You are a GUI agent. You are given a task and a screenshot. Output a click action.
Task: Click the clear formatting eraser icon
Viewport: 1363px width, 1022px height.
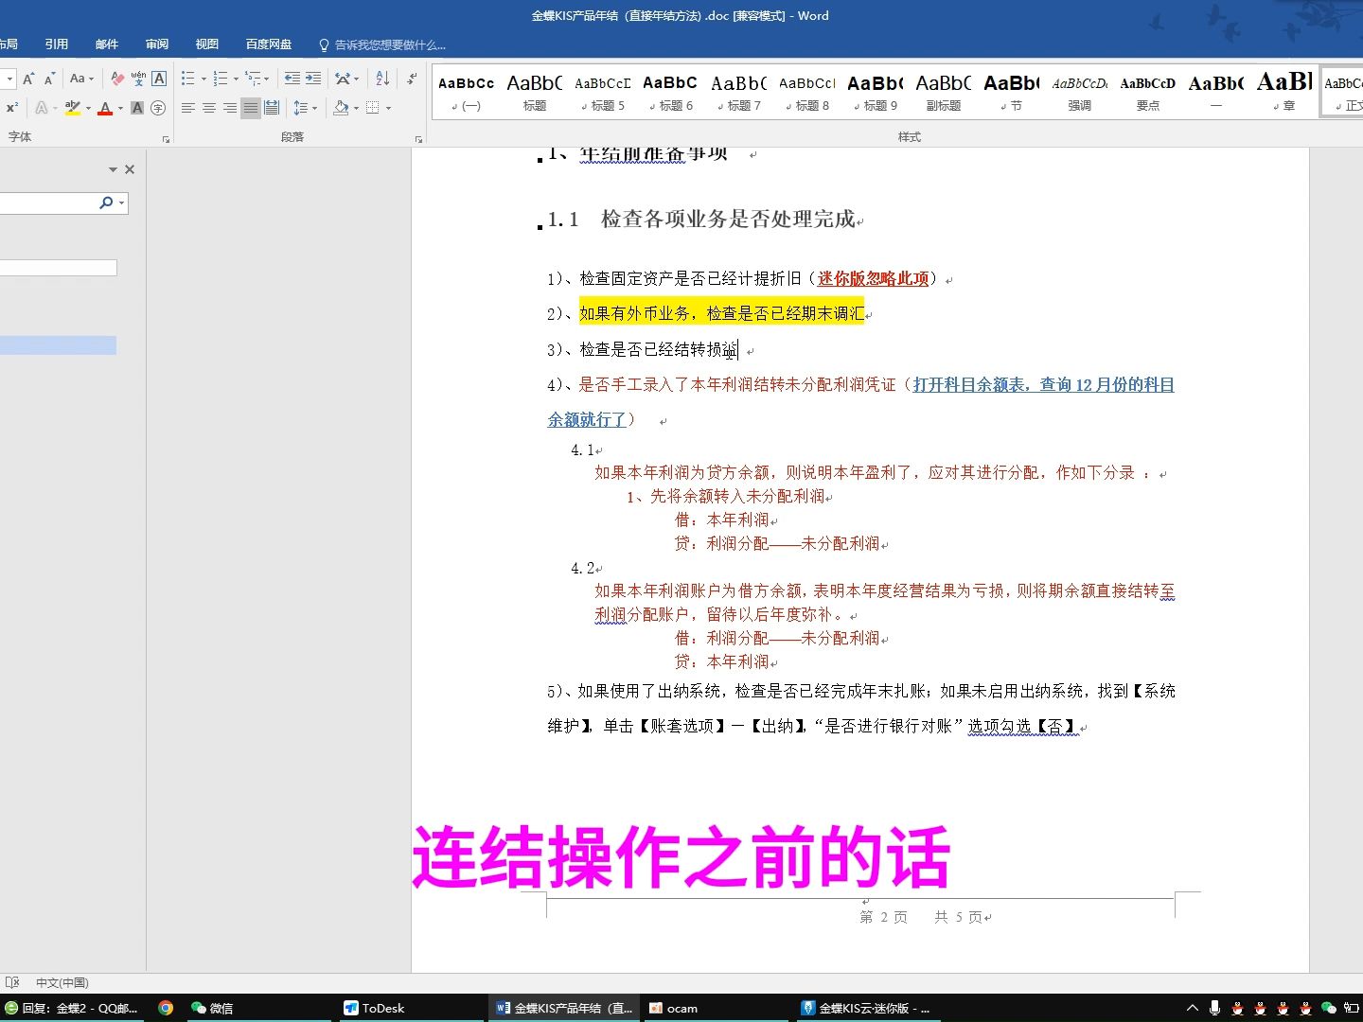click(117, 79)
